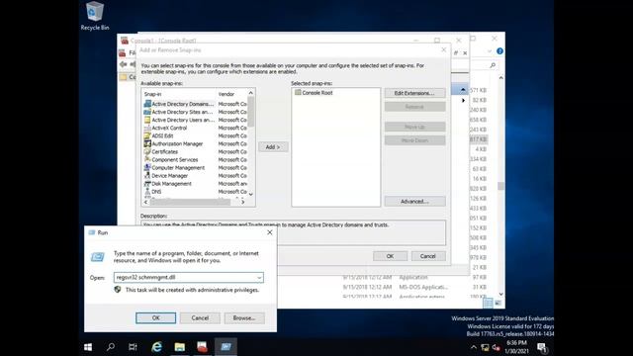
Task: Select Active Directory Domains snap-in icon
Action: [x=147, y=104]
